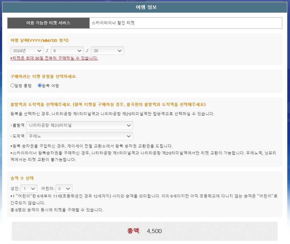Open the day dropdown showing 26

[107, 51]
